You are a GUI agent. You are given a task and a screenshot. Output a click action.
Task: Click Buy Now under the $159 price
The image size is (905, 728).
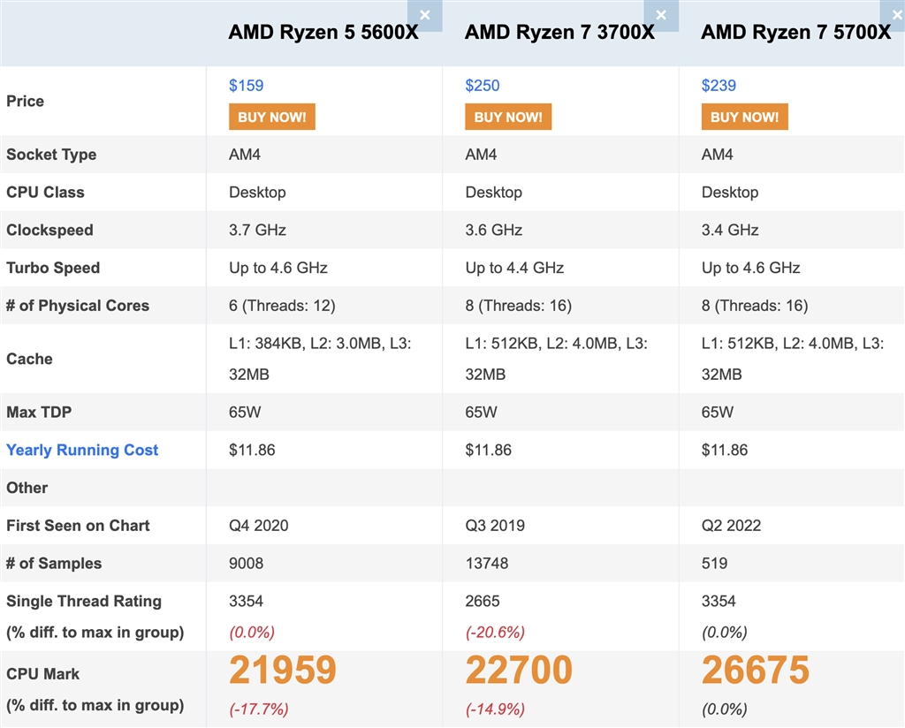[x=272, y=117]
